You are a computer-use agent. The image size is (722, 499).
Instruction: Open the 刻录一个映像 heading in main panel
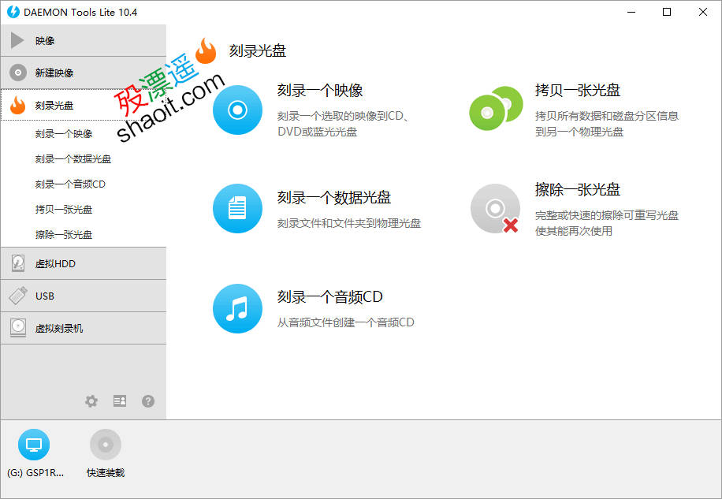(320, 90)
